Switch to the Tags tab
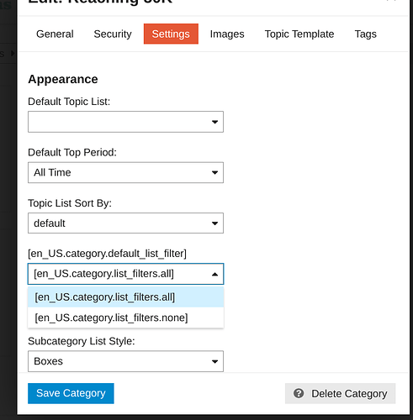413x420 pixels. click(x=365, y=34)
